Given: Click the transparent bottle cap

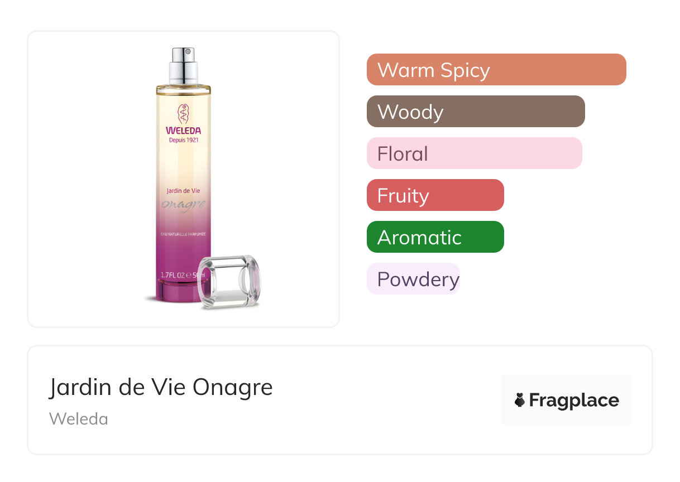Looking at the screenshot, I should (229, 281).
